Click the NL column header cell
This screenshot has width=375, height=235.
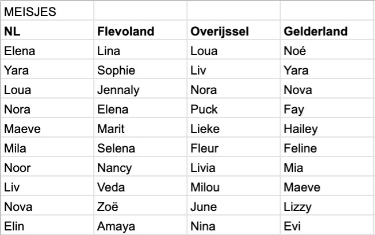click(47, 30)
